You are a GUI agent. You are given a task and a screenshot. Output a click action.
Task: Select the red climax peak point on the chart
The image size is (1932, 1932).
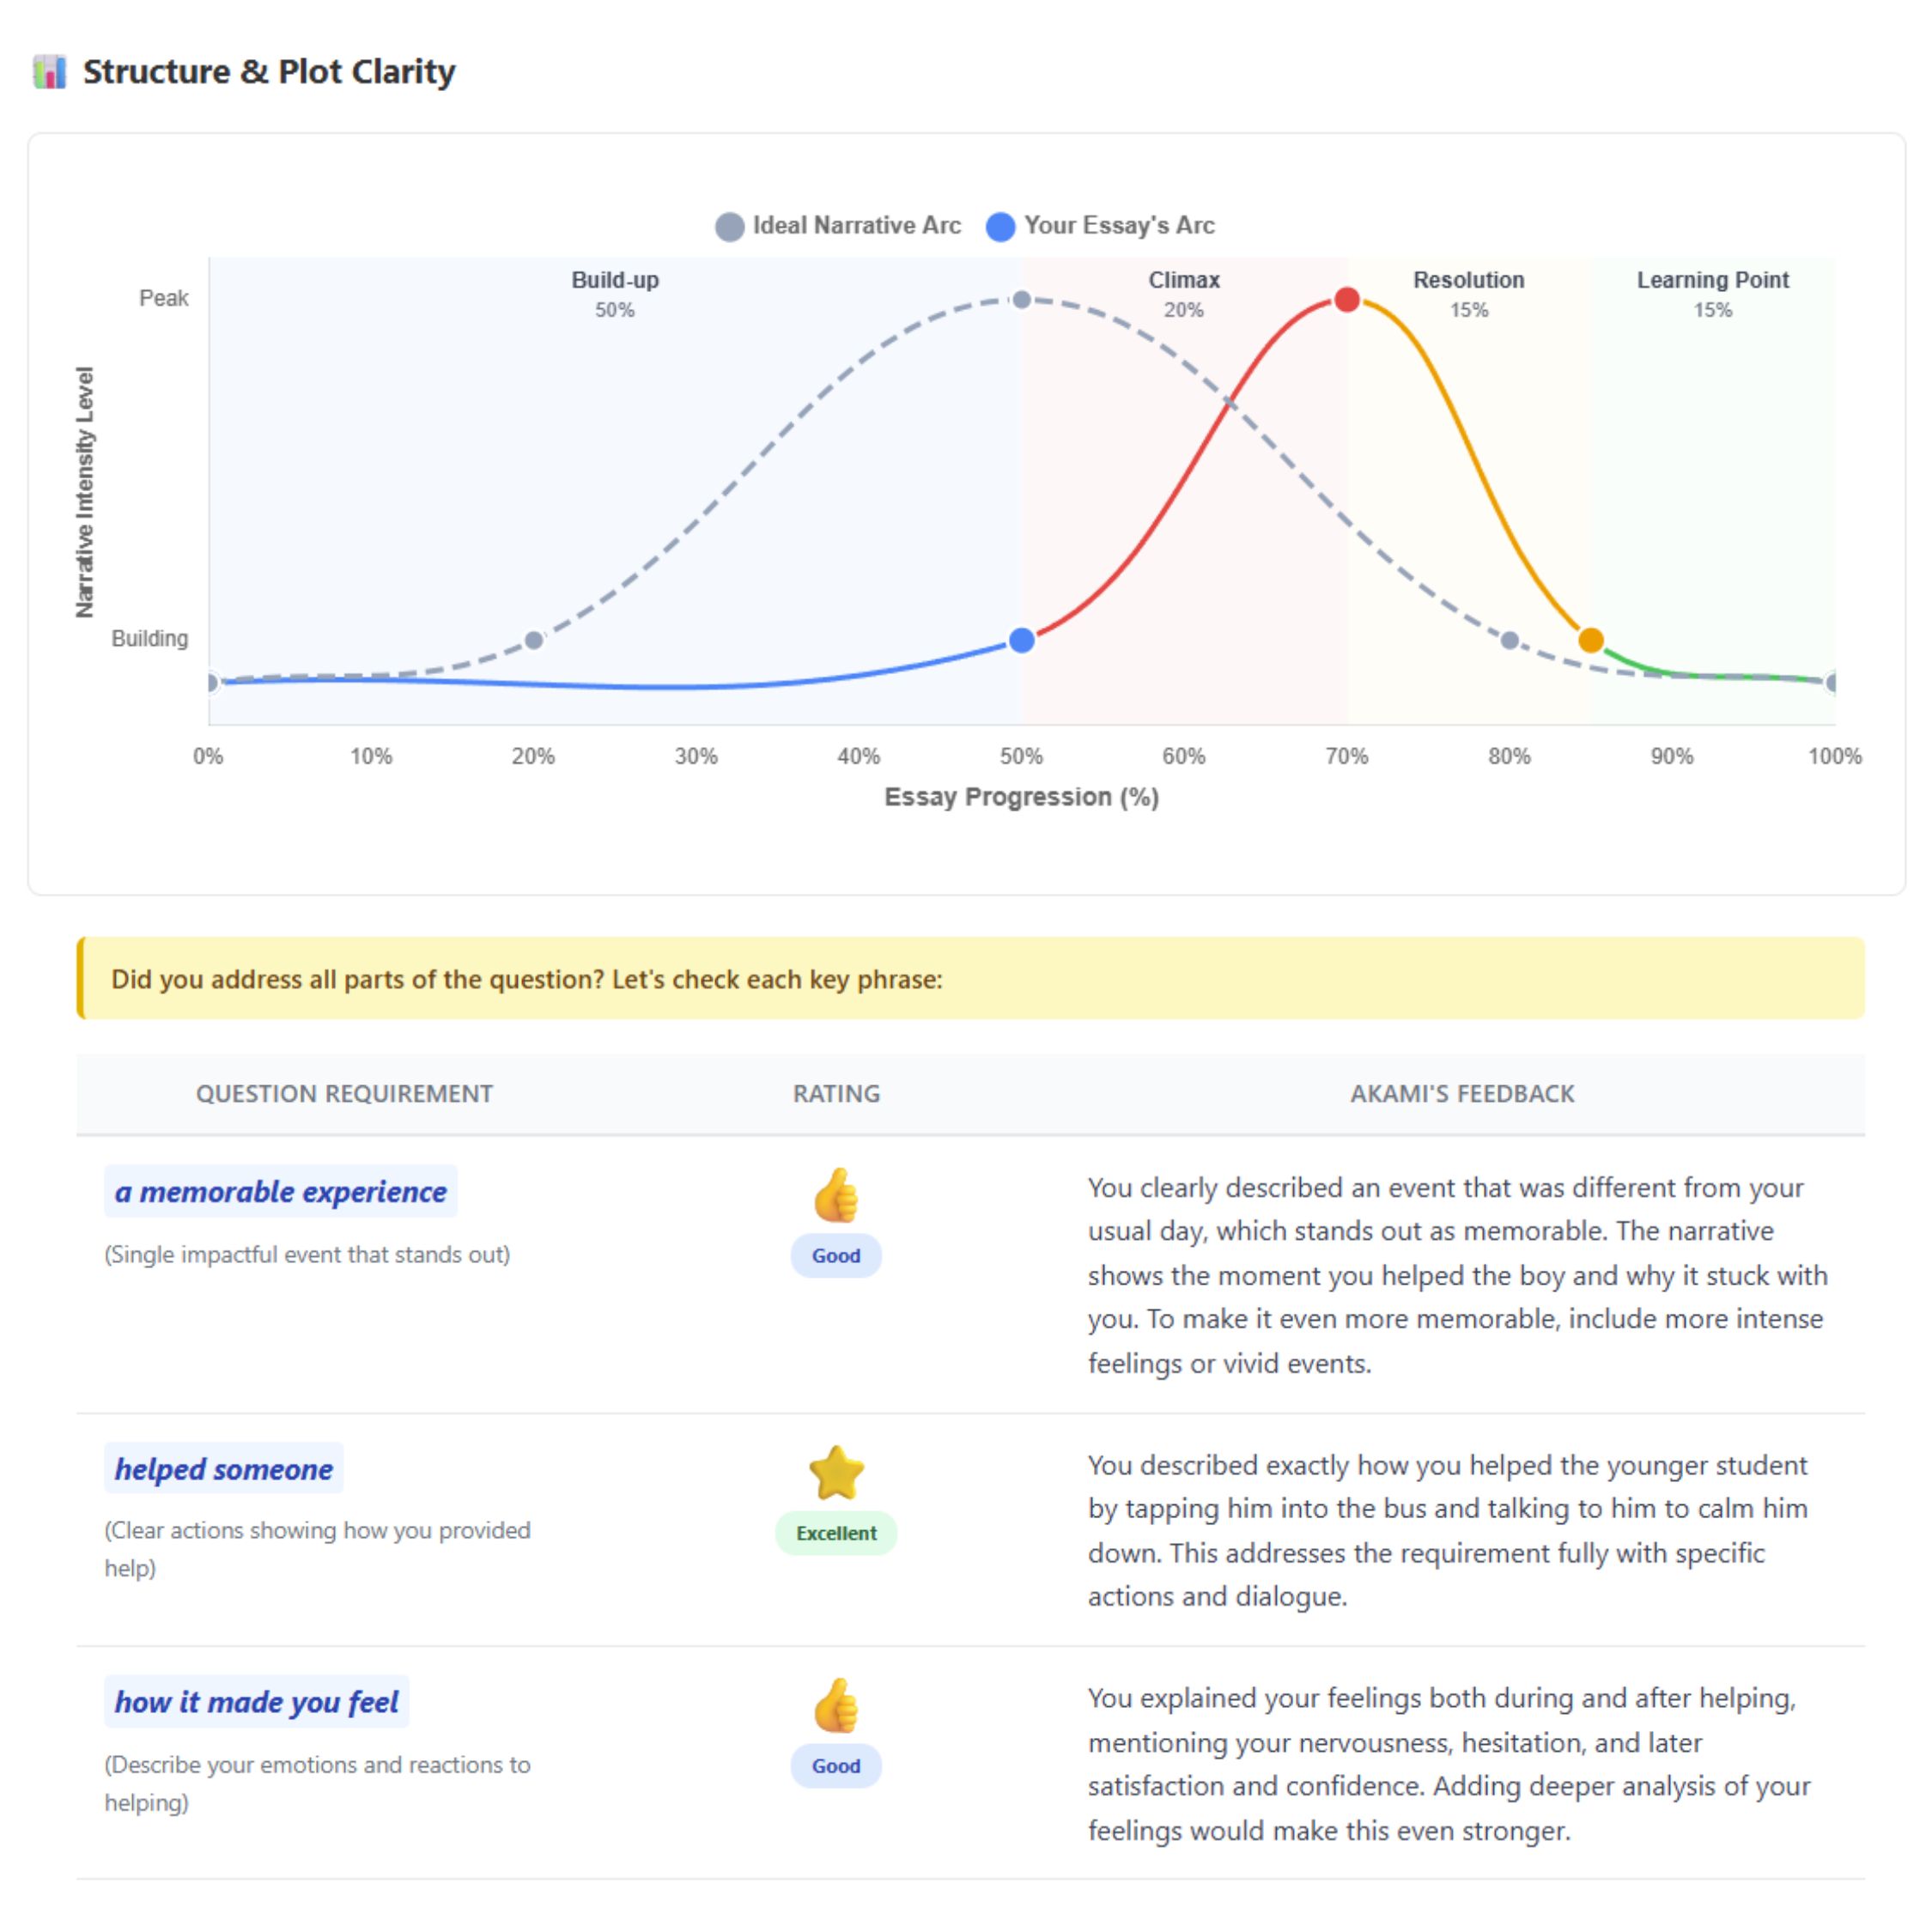1347,299
